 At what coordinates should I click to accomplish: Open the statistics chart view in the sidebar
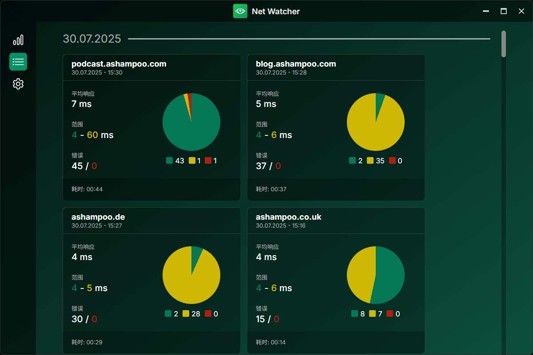click(18, 39)
